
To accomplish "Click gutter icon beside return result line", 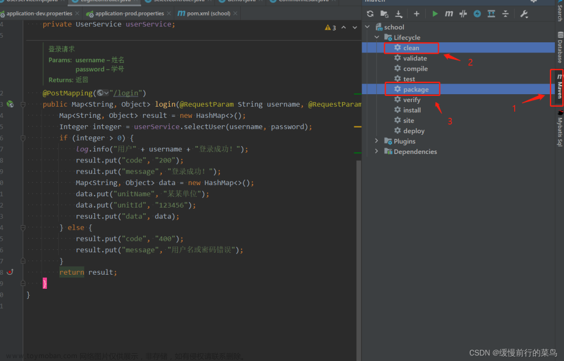I will (10, 272).
